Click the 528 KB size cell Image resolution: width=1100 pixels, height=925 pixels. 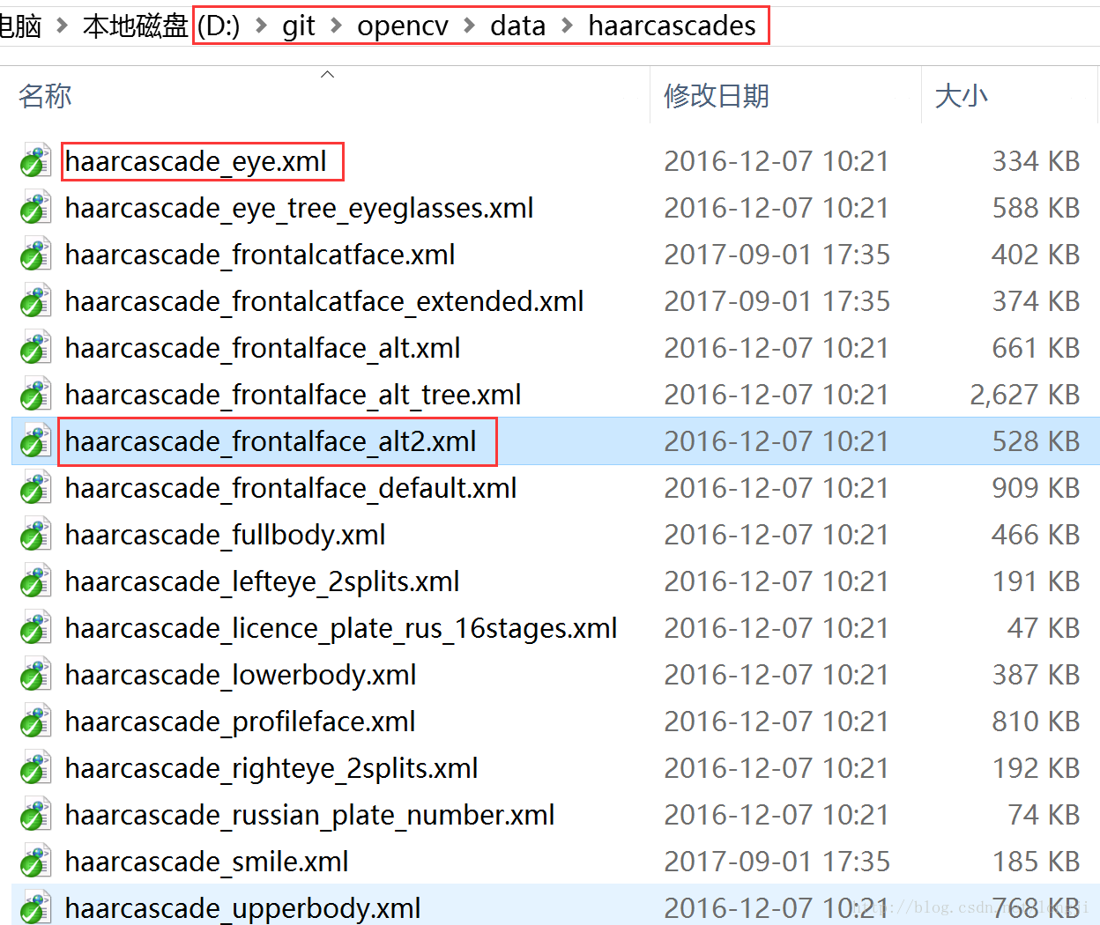(x=1037, y=441)
